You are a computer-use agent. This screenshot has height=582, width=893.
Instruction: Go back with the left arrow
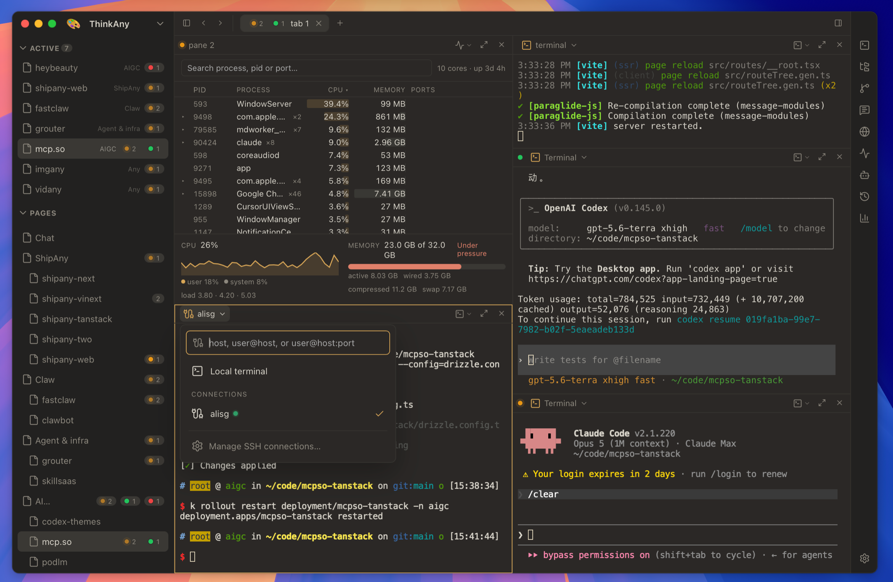pos(204,23)
